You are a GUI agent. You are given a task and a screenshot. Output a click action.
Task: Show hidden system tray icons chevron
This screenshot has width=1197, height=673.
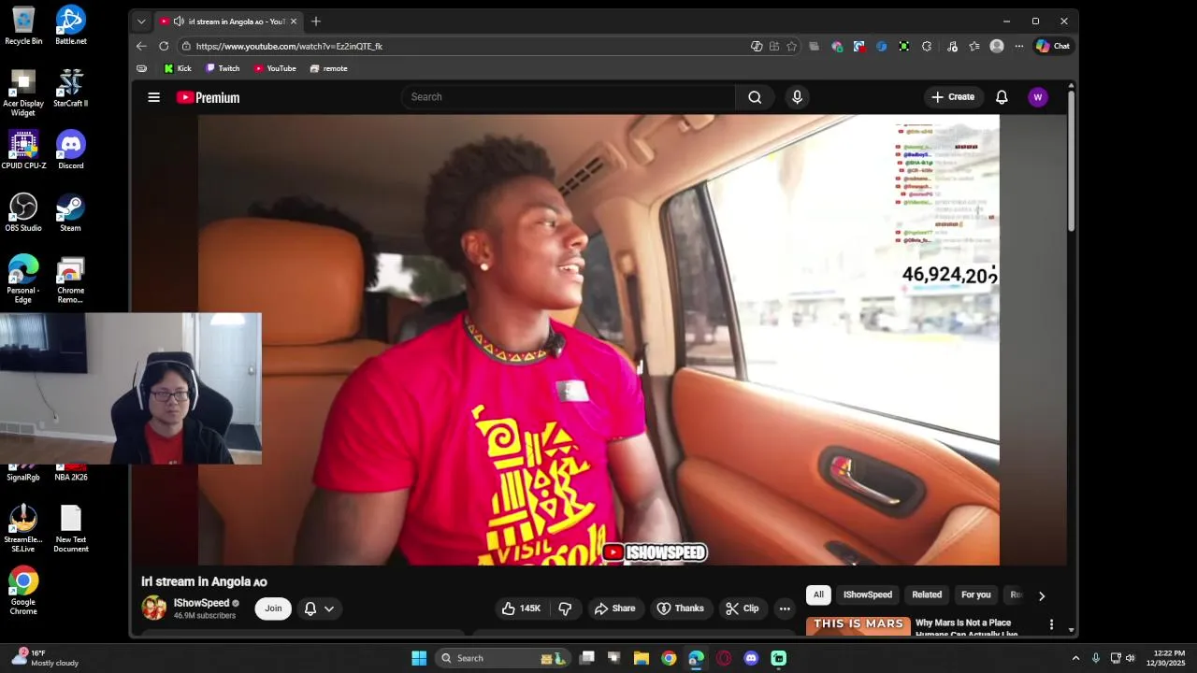click(1075, 658)
